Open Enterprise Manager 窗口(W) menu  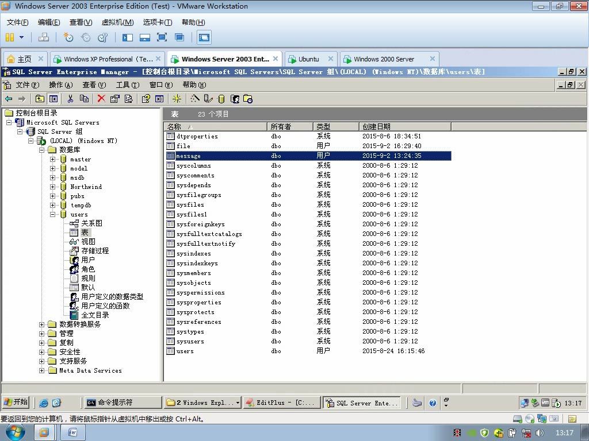pyautogui.click(x=161, y=85)
